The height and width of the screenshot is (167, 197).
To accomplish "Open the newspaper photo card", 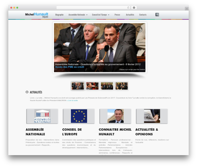I will pyautogui.click(x=152, y=116).
